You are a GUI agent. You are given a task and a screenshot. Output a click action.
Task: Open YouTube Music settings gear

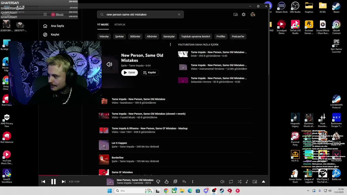point(244,15)
